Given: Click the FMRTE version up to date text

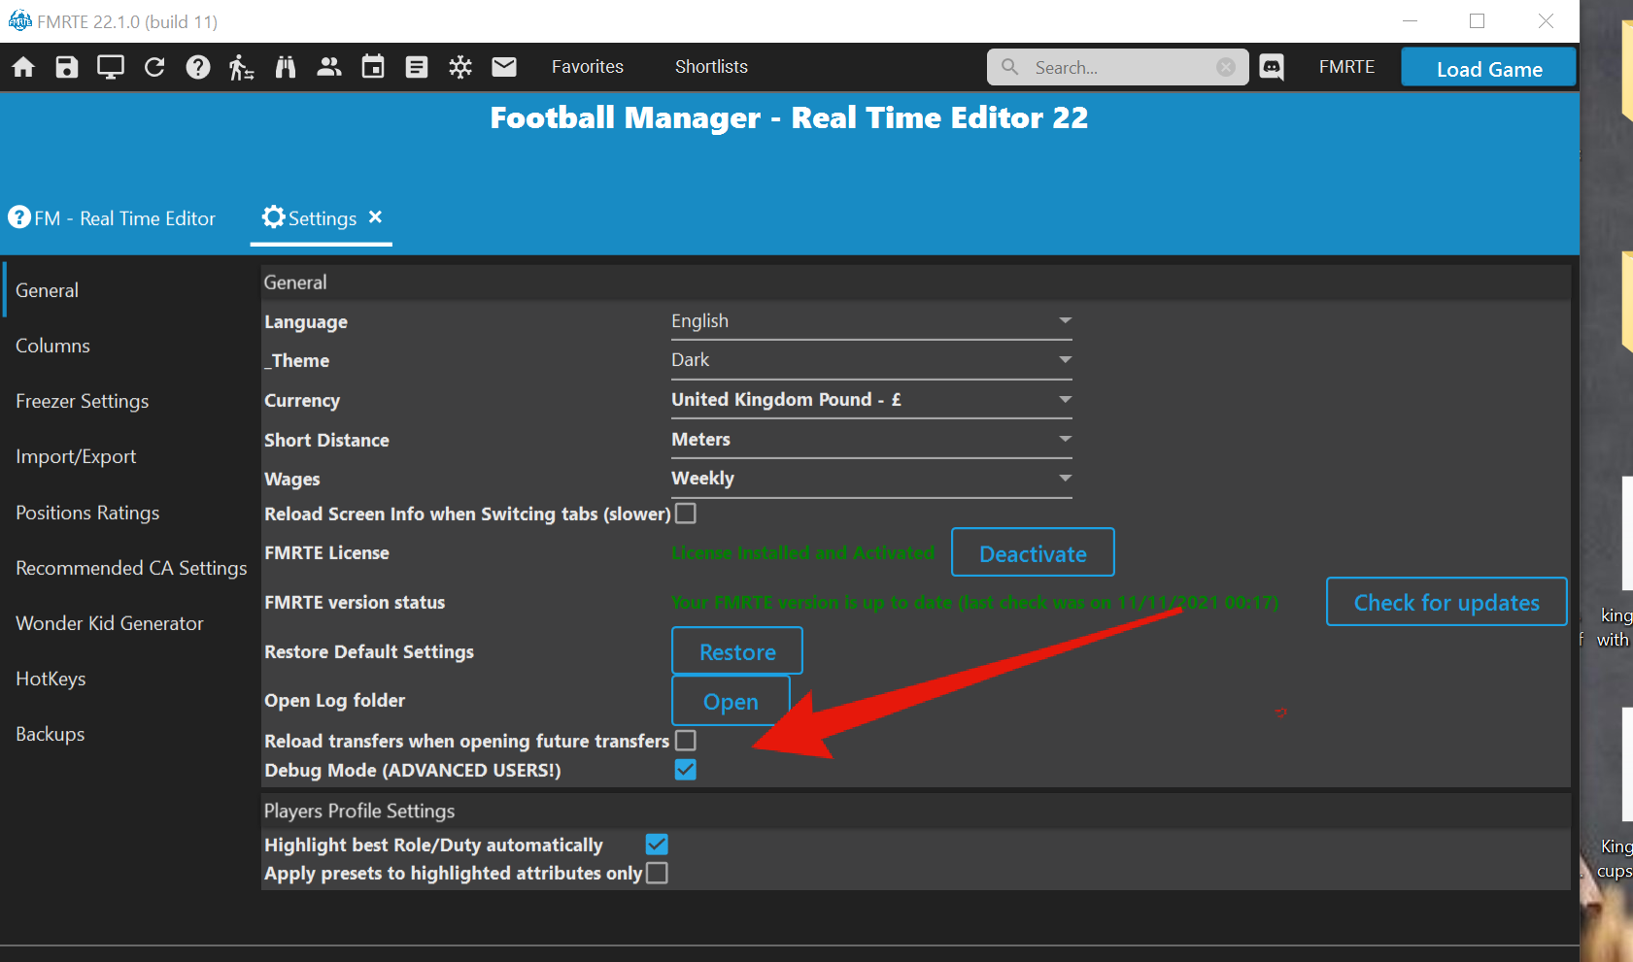Looking at the screenshot, I should (x=974, y=602).
